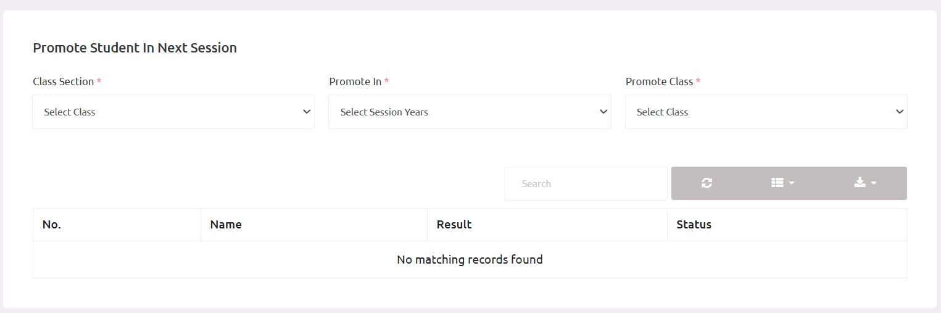Click caret arrow beside the columns icon

(x=792, y=183)
